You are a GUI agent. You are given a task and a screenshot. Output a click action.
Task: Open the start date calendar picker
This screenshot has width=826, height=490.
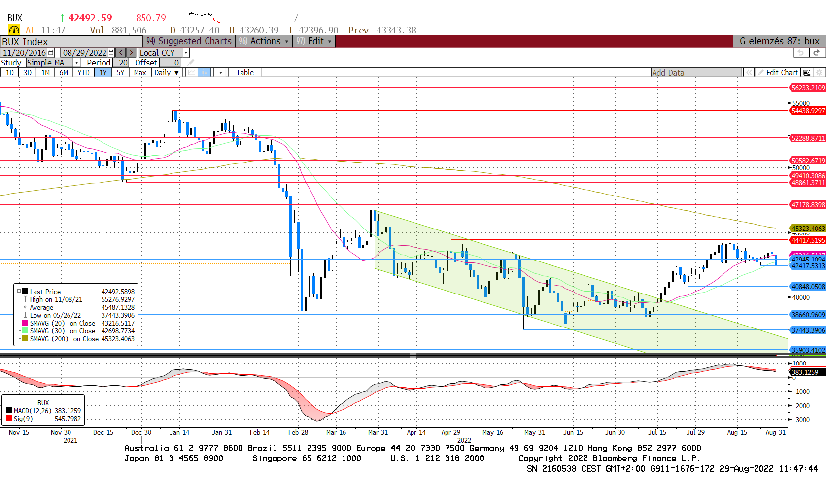[51, 52]
